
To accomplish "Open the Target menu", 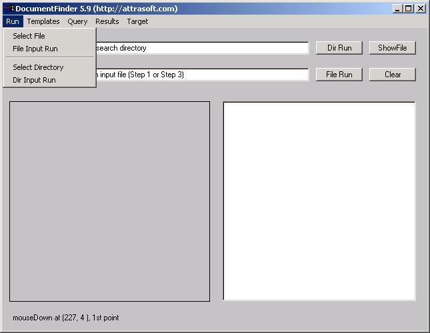I will pyautogui.click(x=137, y=21).
